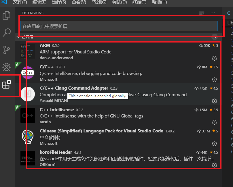Click the EXTENSIONS panel header
The width and height of the screenshot is (233, 187).
coord(33,13)
